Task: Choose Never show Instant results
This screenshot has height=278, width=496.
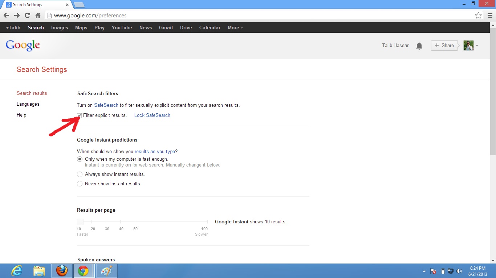Action: point(80,184)
